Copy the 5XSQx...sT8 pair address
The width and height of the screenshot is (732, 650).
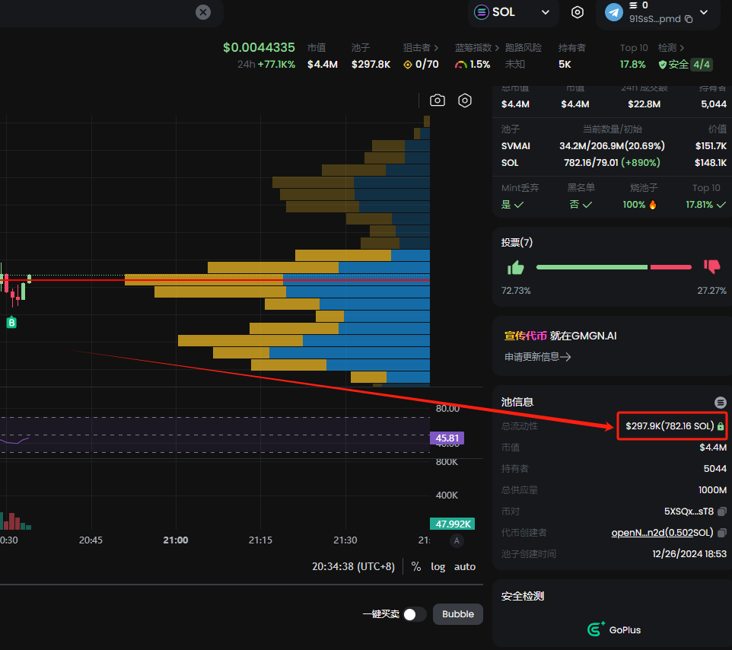point(722,511)
